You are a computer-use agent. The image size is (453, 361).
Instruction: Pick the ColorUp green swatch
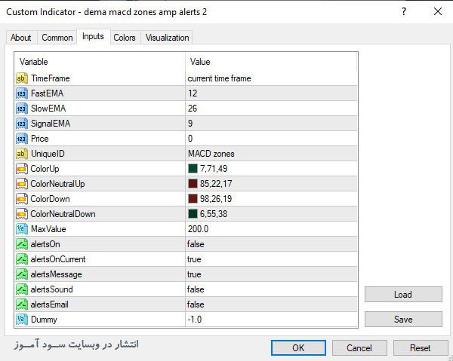193,168
